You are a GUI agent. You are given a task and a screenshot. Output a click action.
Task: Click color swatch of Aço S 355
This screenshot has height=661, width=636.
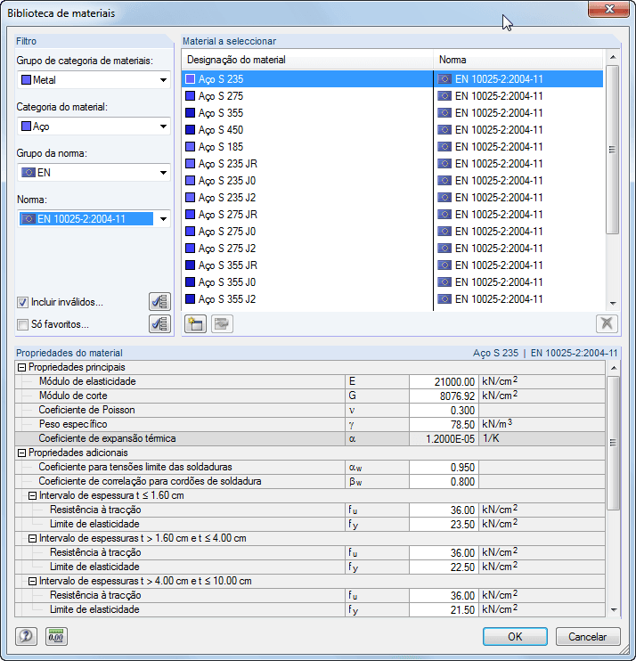[190, 113]
